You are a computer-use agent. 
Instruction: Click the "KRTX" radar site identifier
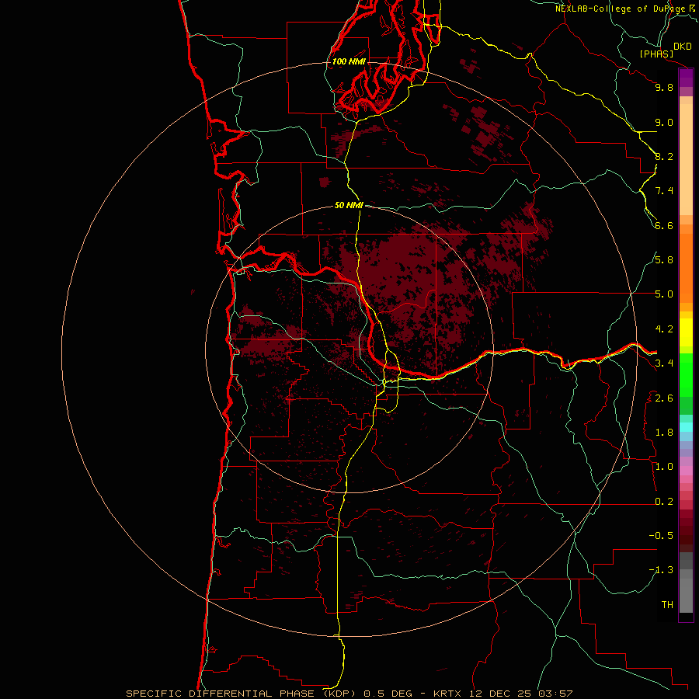tap(447, 694)
